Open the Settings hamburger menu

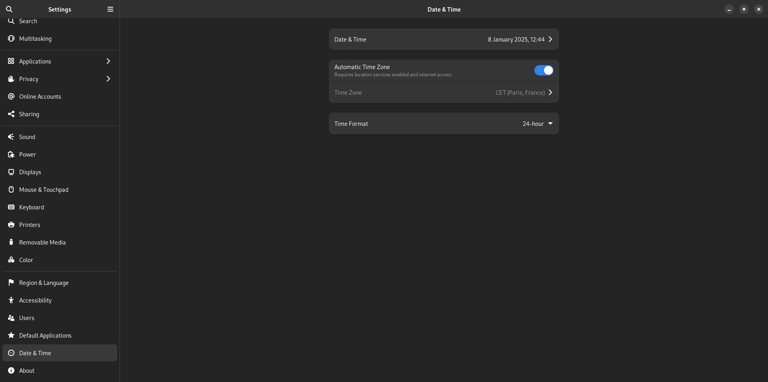click(x=110, y=9)
